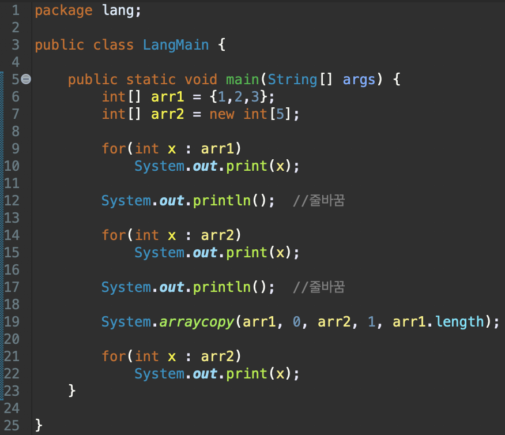Screen dimensions: 505x435
Task: Click line number 19 in the gutter
Action: [x=12, y=321]
